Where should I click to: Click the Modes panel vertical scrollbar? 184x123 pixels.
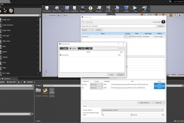[40, 45]
